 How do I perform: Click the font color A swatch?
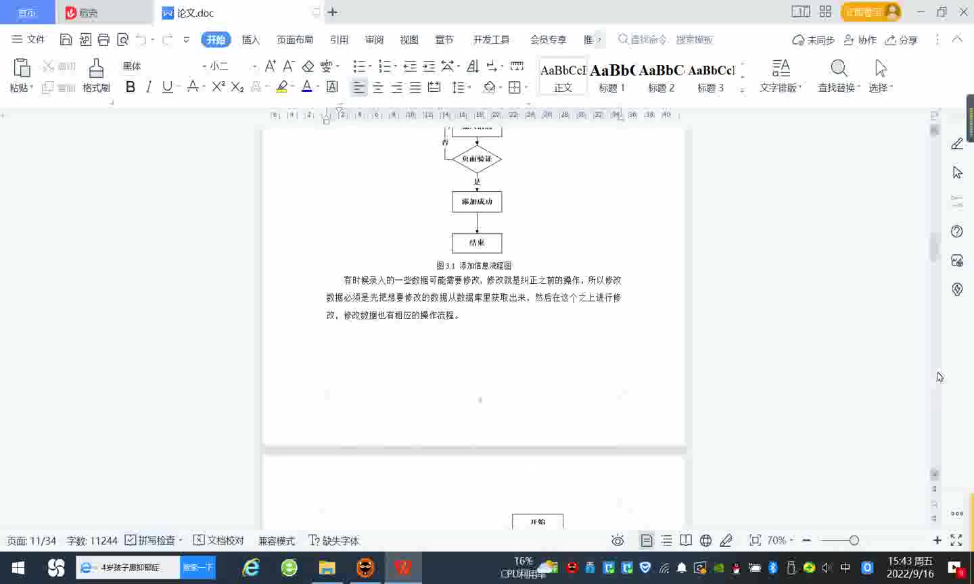306,87
